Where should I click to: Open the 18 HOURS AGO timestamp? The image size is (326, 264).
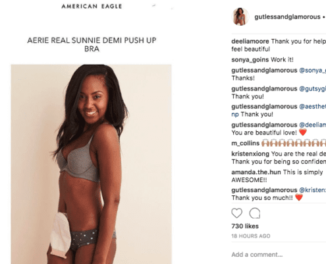(x=251, y=236)
